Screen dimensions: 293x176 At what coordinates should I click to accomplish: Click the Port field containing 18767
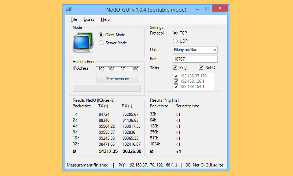pos(195,59)
